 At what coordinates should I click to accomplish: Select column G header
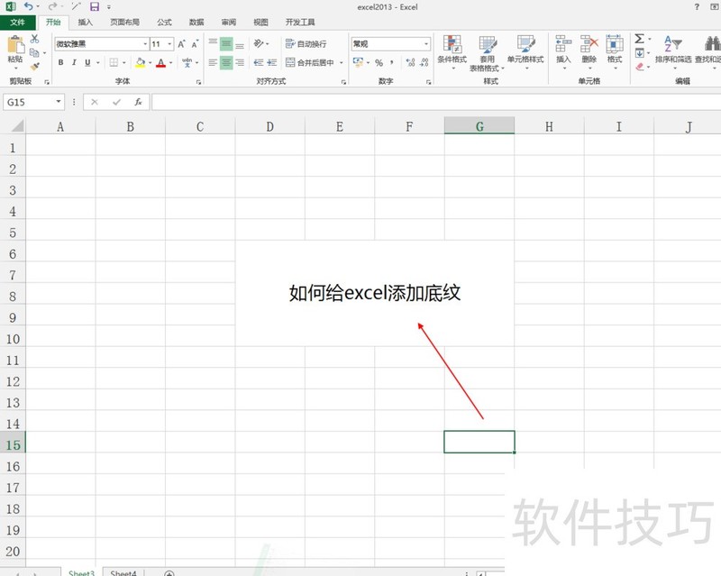479,126
